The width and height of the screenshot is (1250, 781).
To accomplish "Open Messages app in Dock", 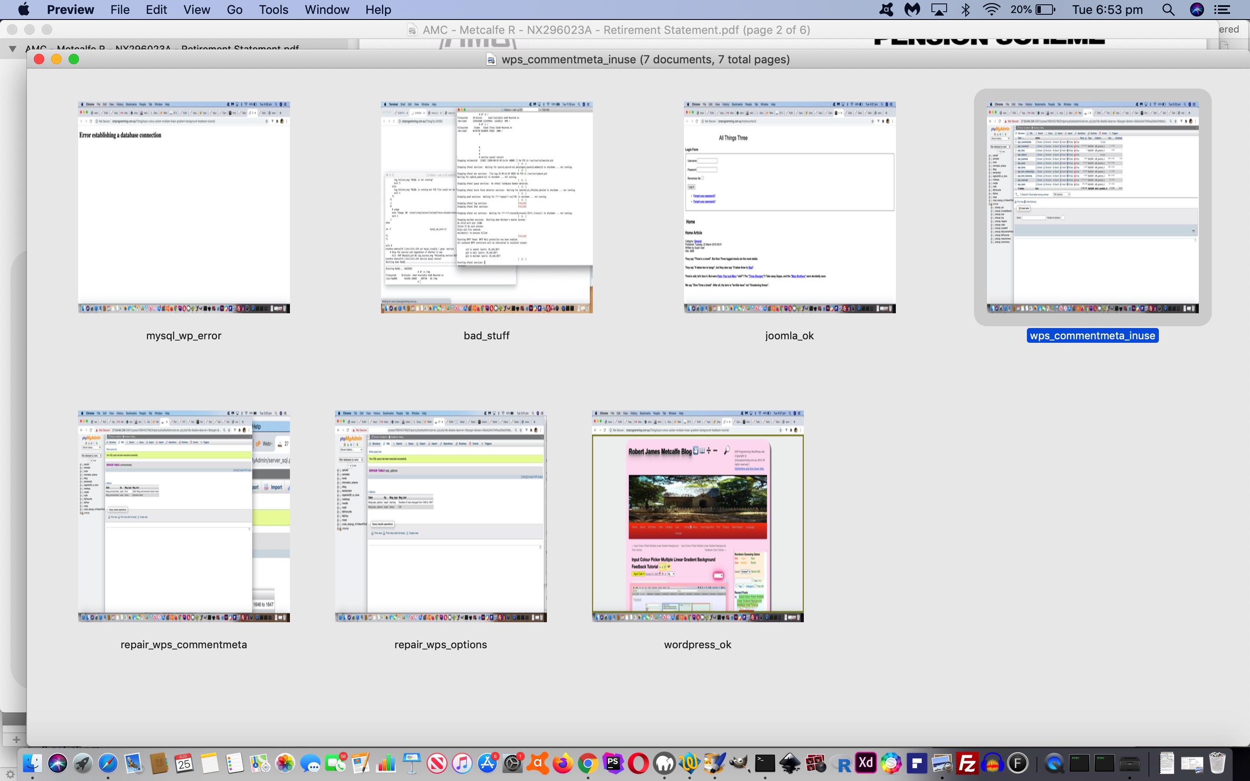I will point(310,763).
